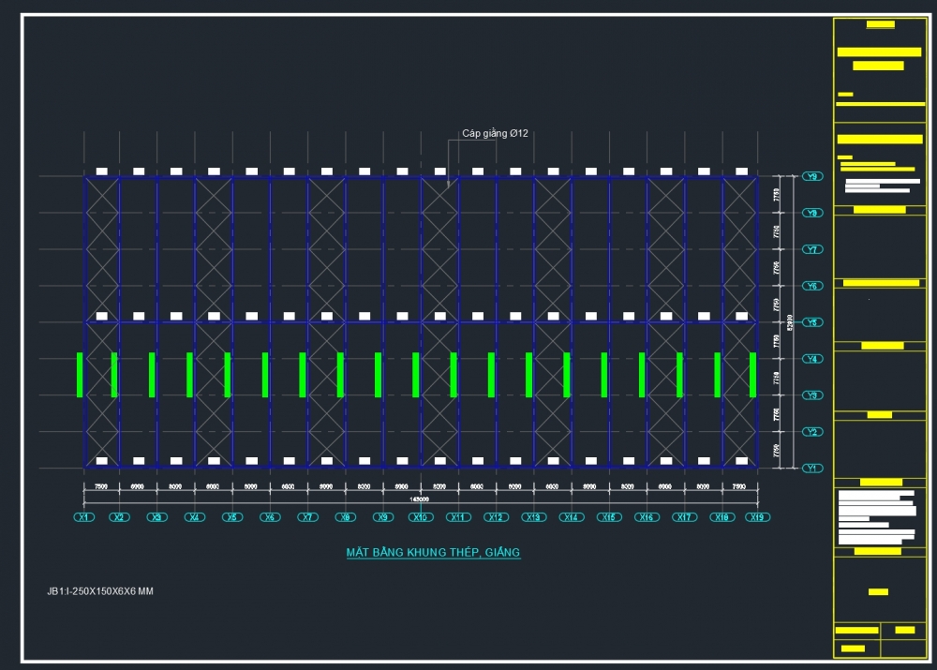
Task: Click the X7 grid axis bubble
Action: (x=307, y=517)
